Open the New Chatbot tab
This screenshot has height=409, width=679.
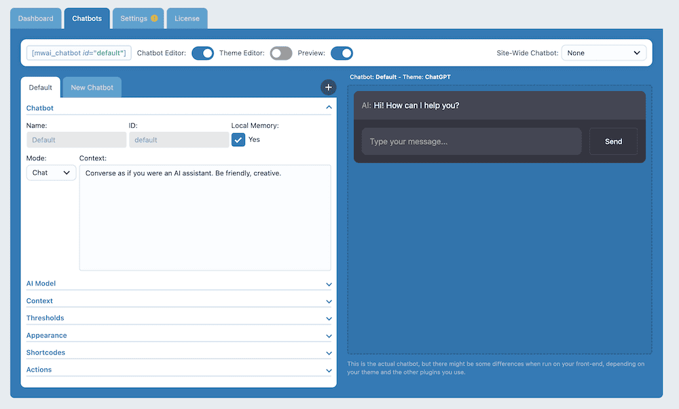(92, 87)
